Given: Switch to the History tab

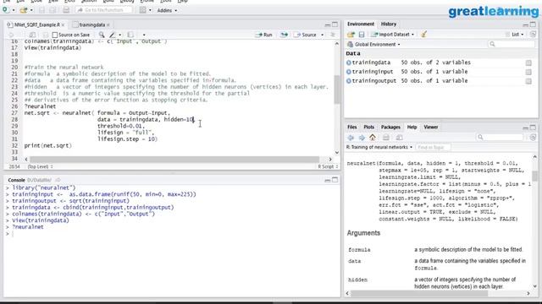Looking at the screenshot, I should pos(389,24).
